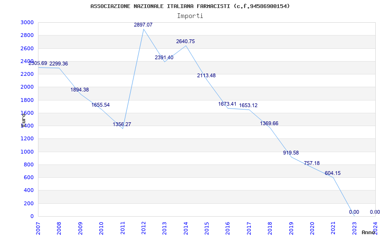Image resolution: width=380 pixels, height=237 pixels.
Task: Click the 1894.38 data label
Action: [80, 90]
